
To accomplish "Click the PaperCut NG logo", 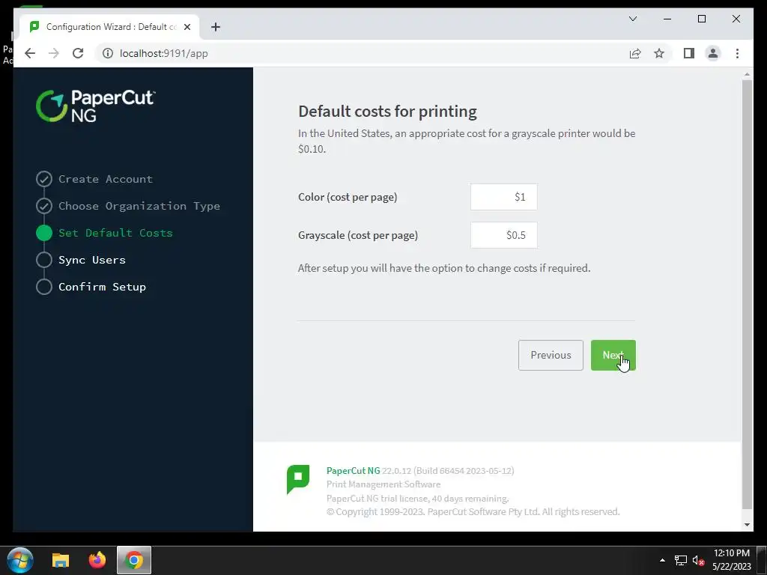I will [x=96, y=106].
